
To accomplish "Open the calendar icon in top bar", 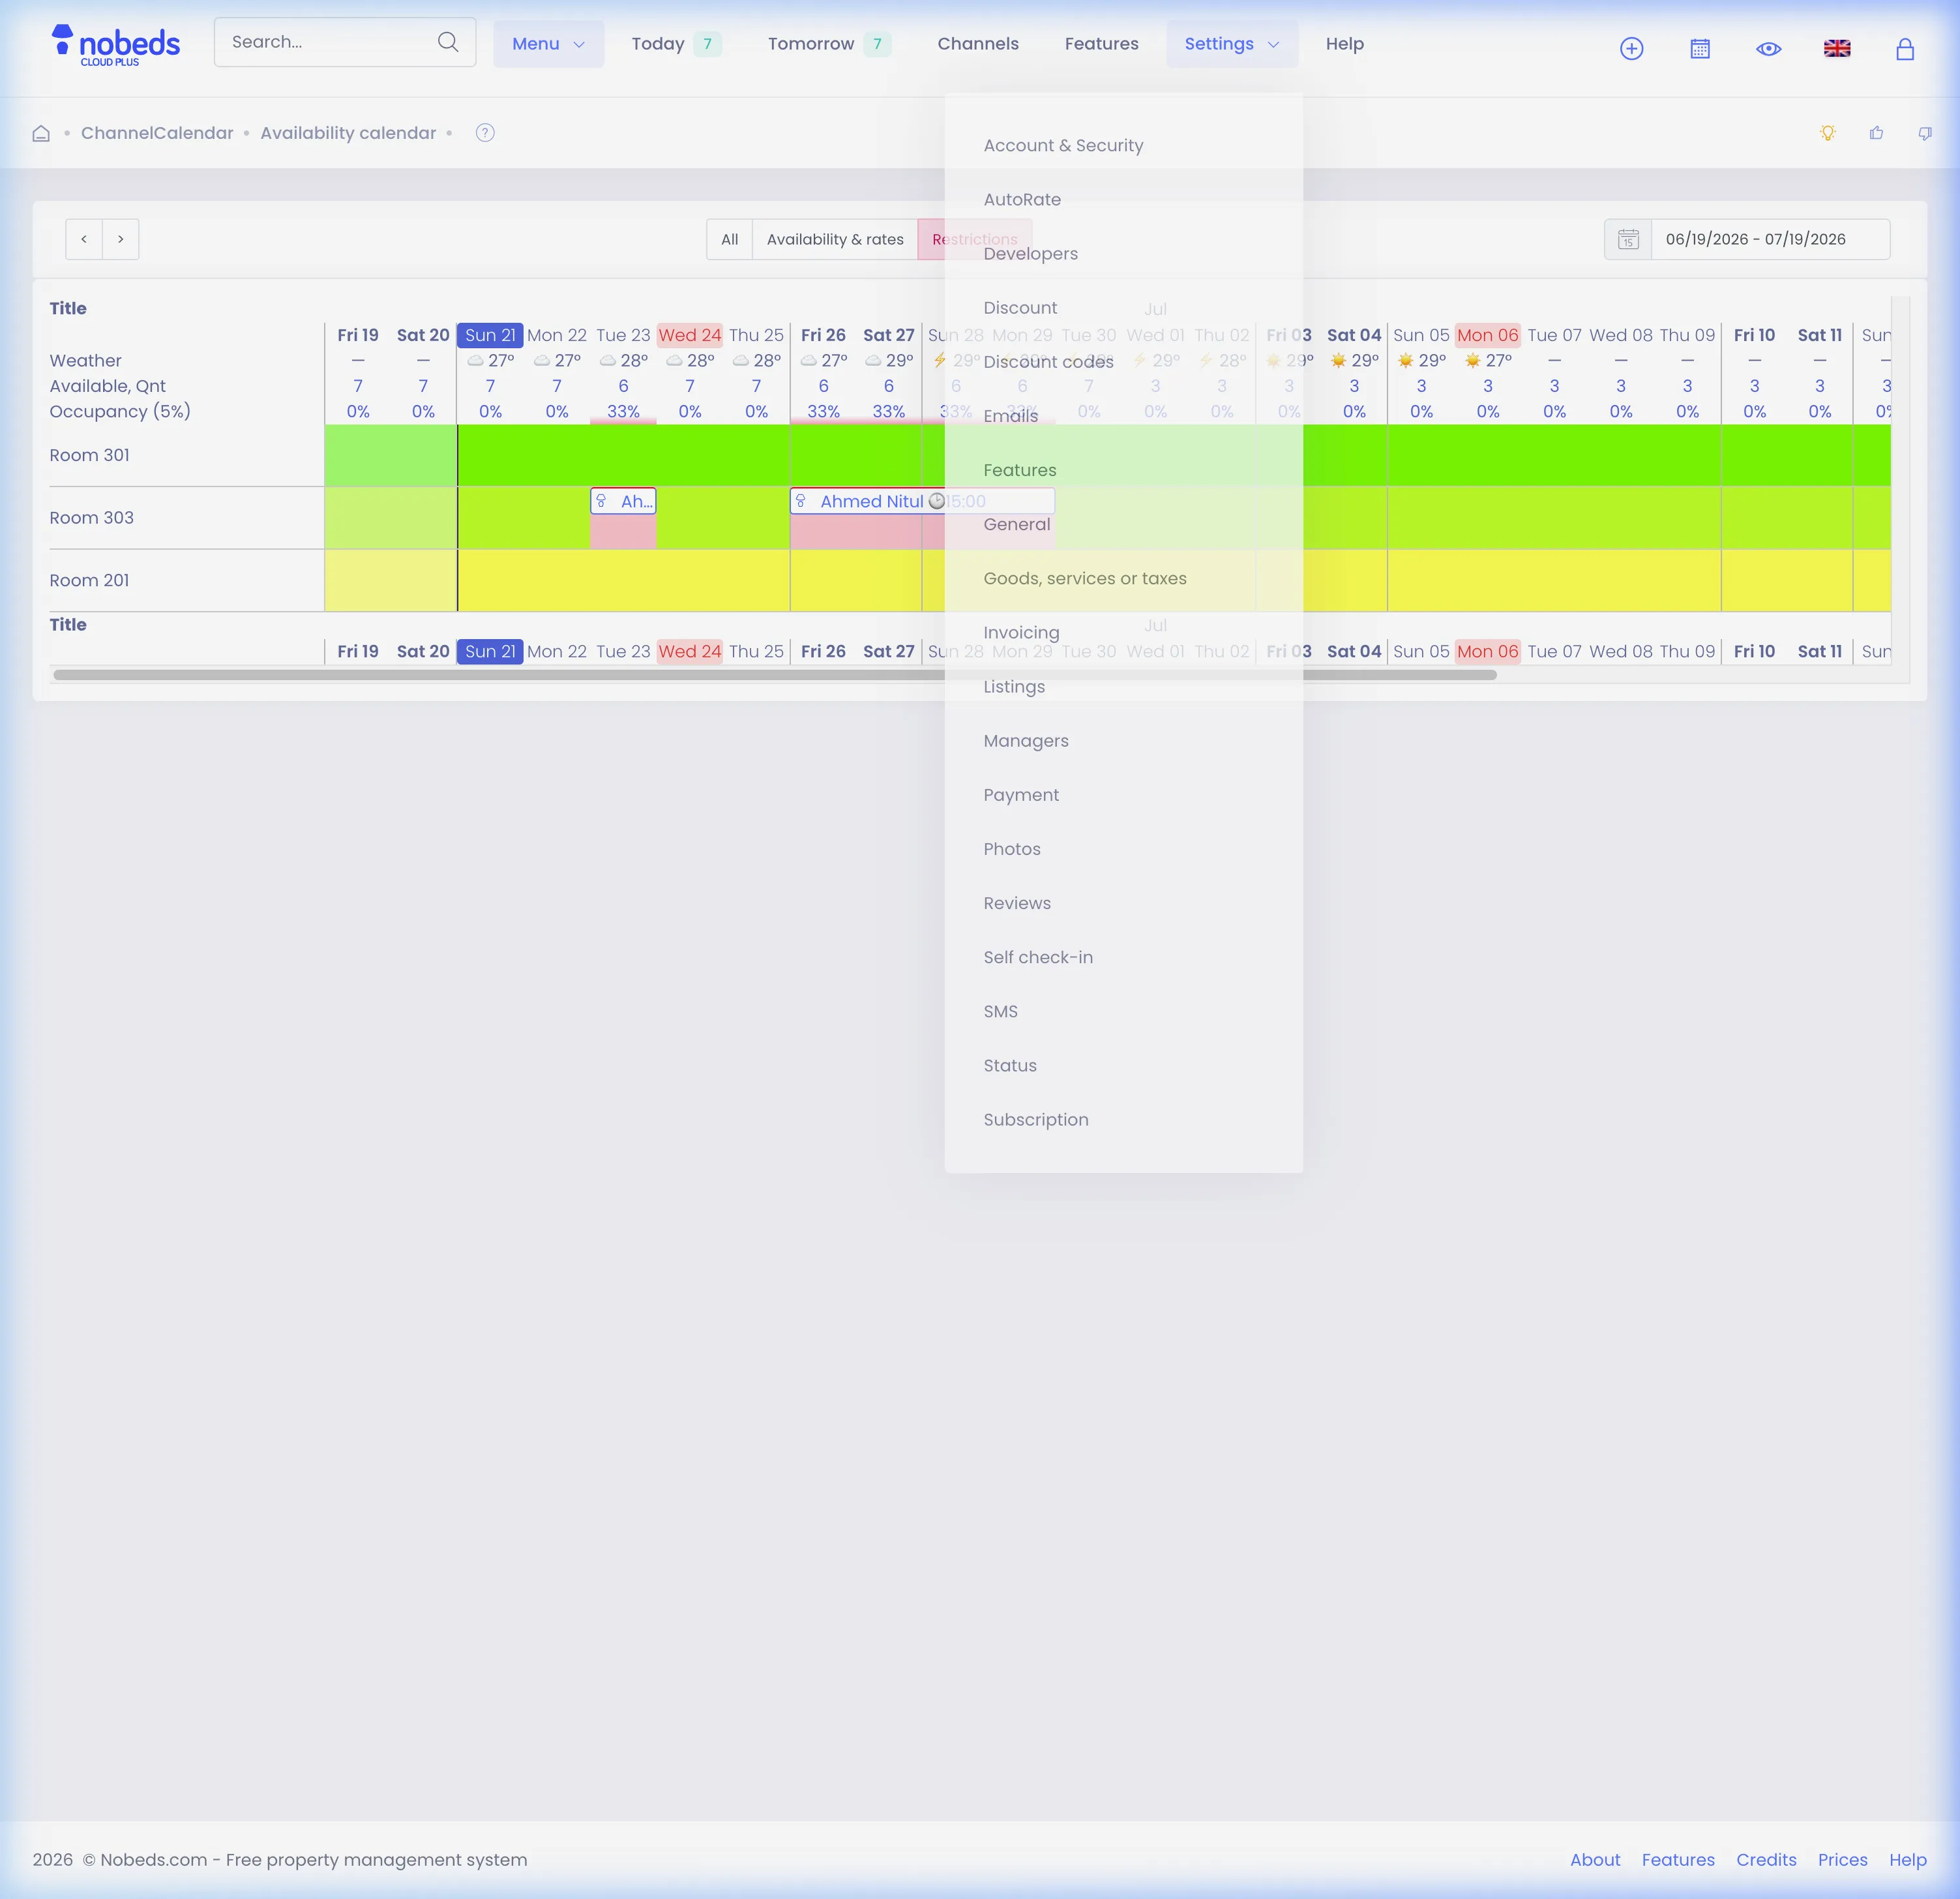I will (x=1700, y=48).
